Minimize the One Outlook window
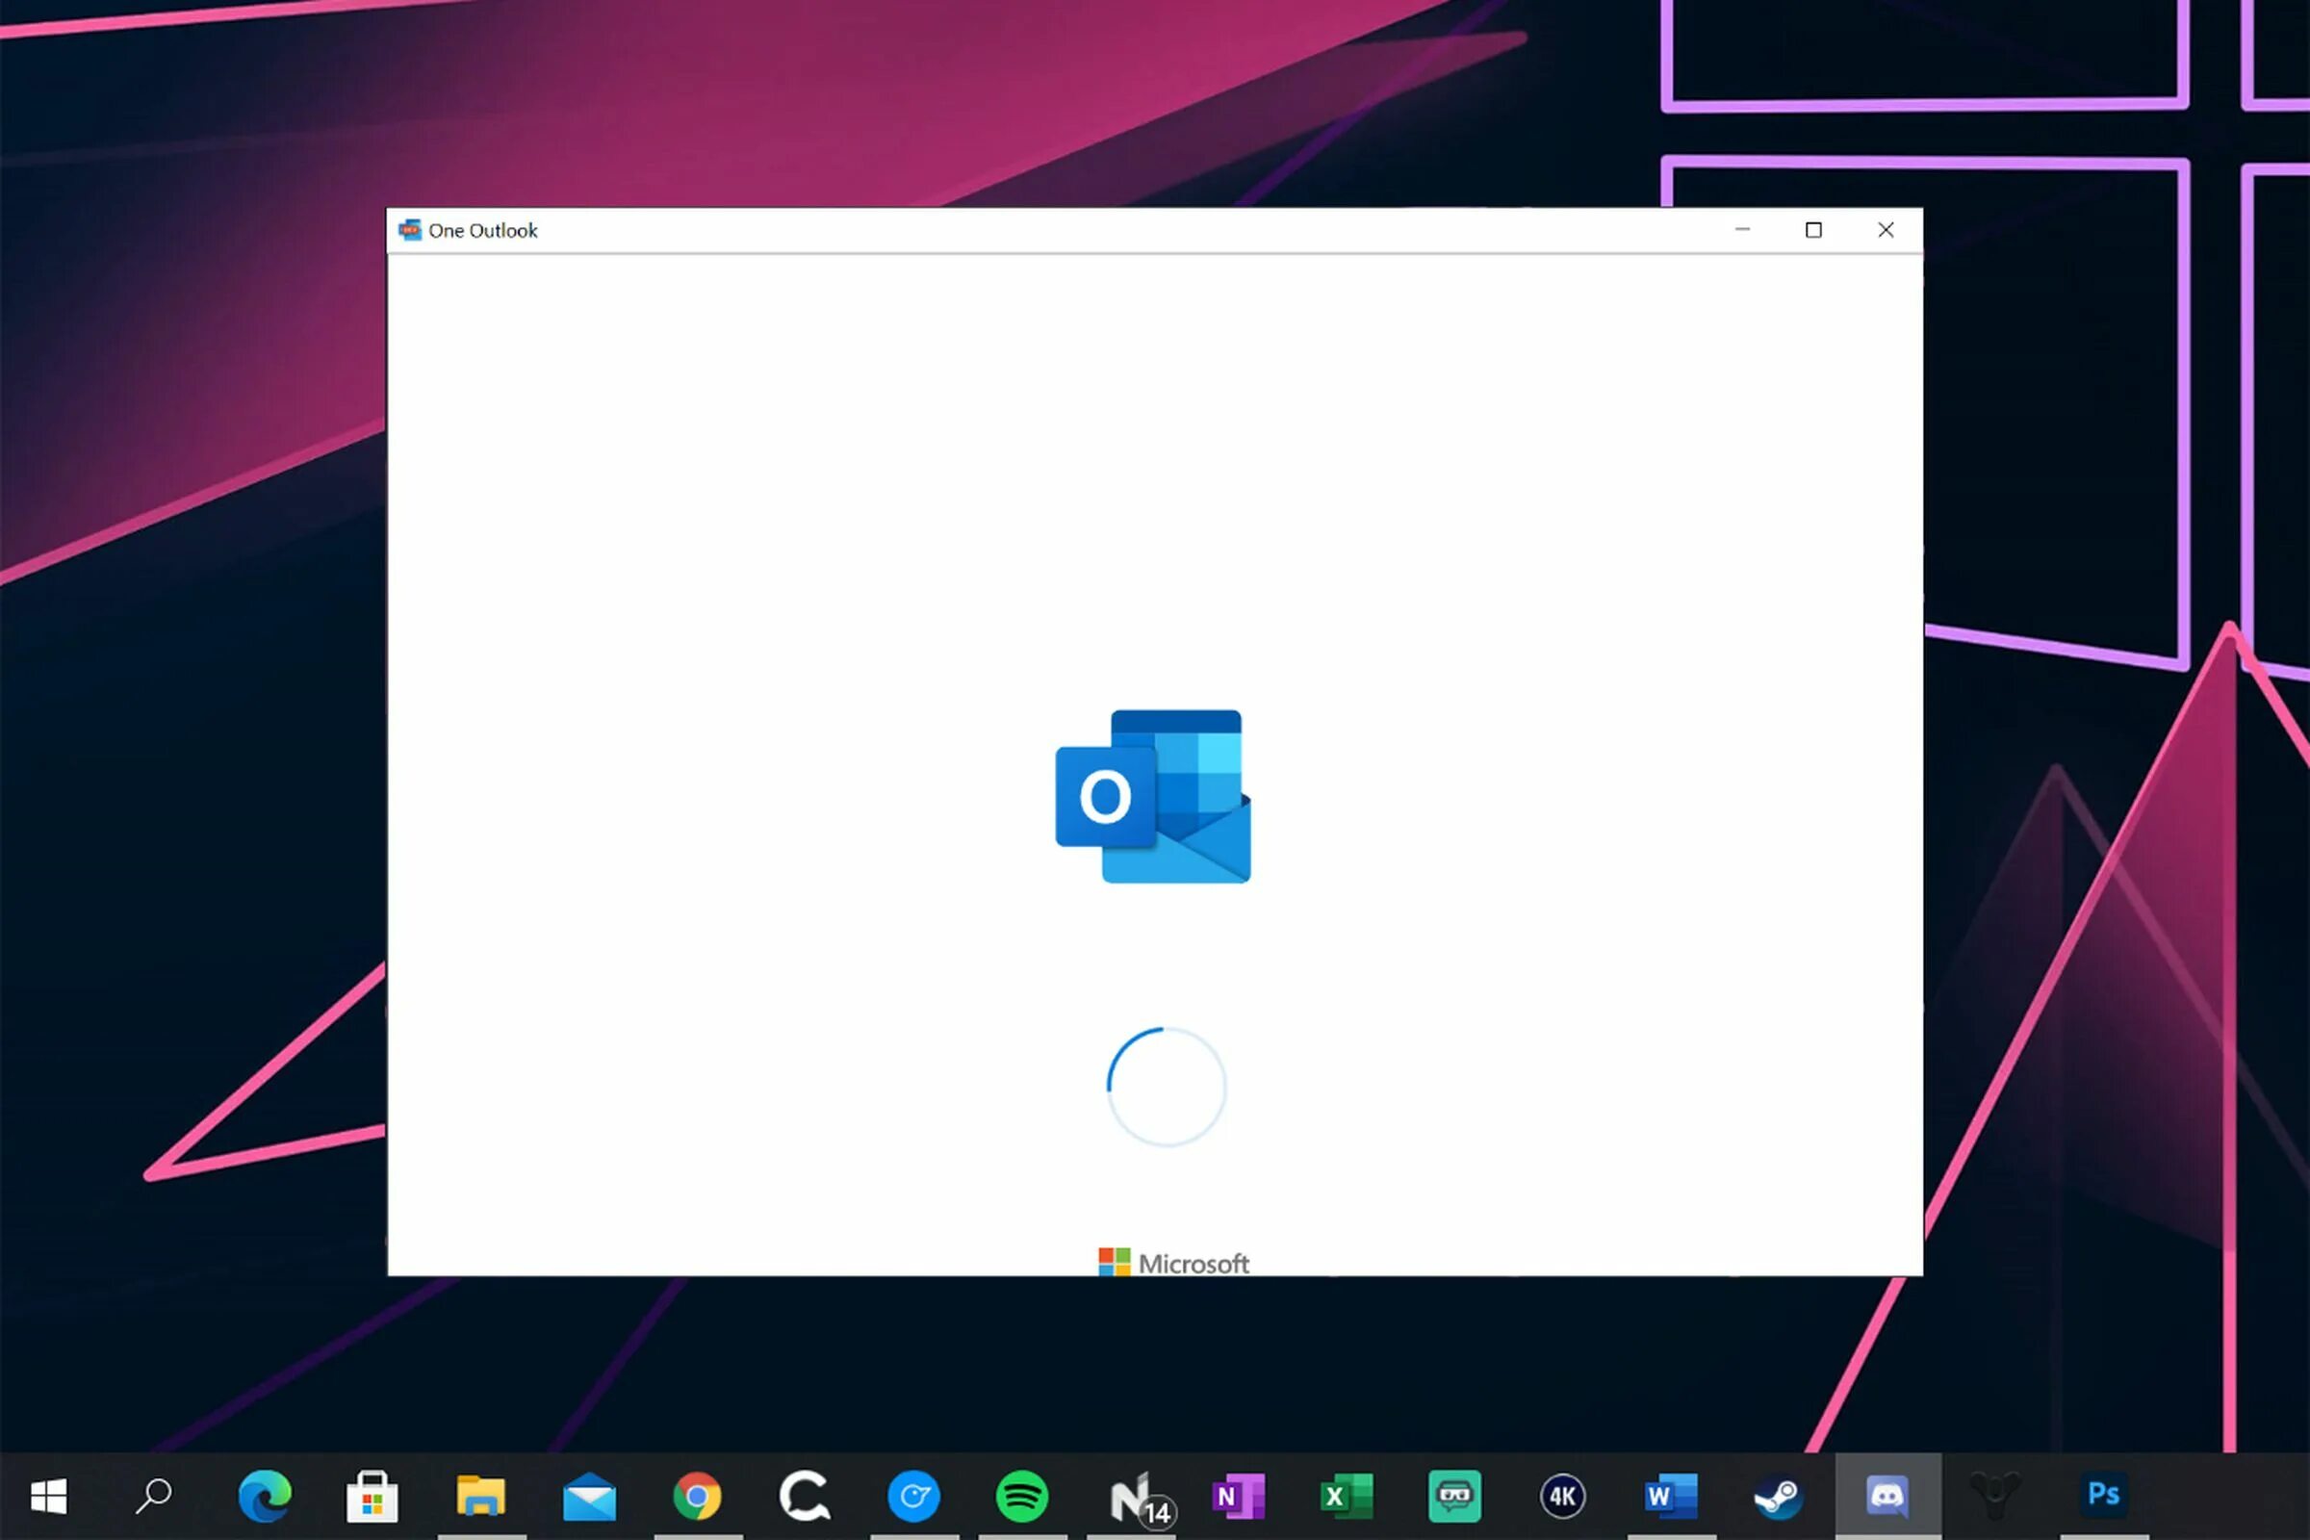 coord(1742,230)
